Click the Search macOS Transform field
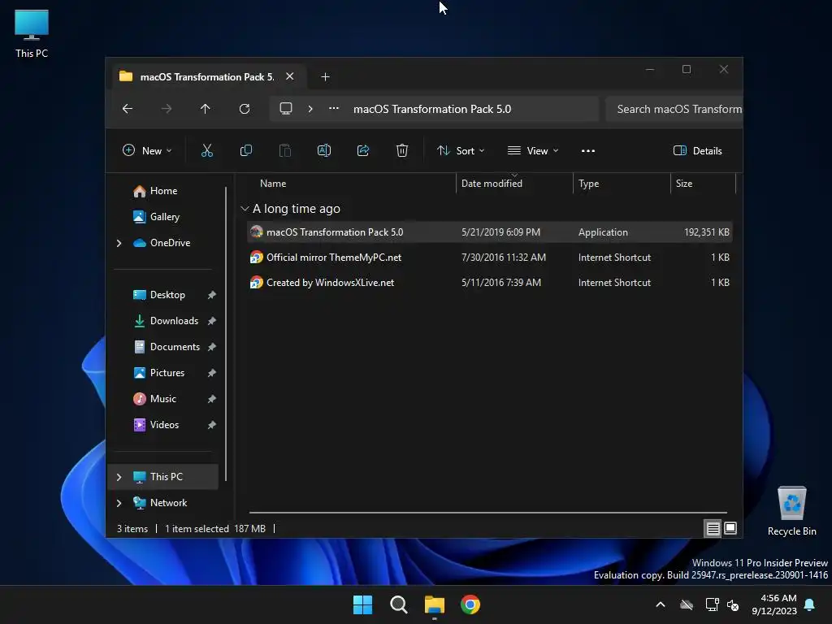Image resolution: width=832 pixels, height=624 pixels. point(674,109)
